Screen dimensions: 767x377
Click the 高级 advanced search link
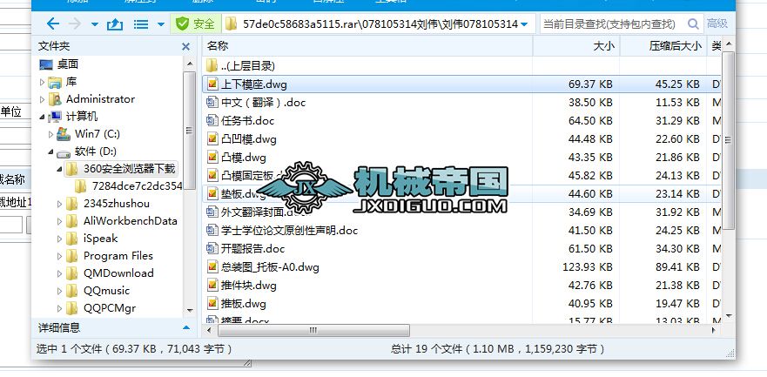[x=717, y=24]
